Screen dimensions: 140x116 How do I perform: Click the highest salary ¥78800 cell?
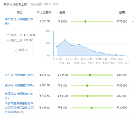[122, 22]
